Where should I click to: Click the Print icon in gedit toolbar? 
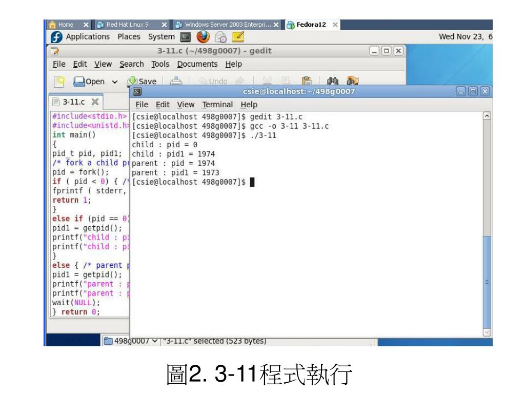click(176, 81)
